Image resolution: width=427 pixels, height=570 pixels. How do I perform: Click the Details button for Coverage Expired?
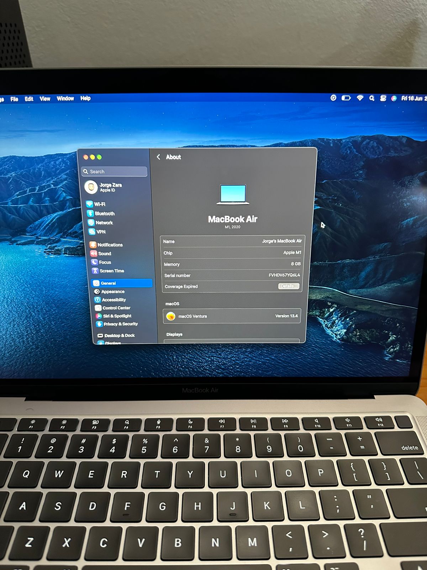coord(288,286)
